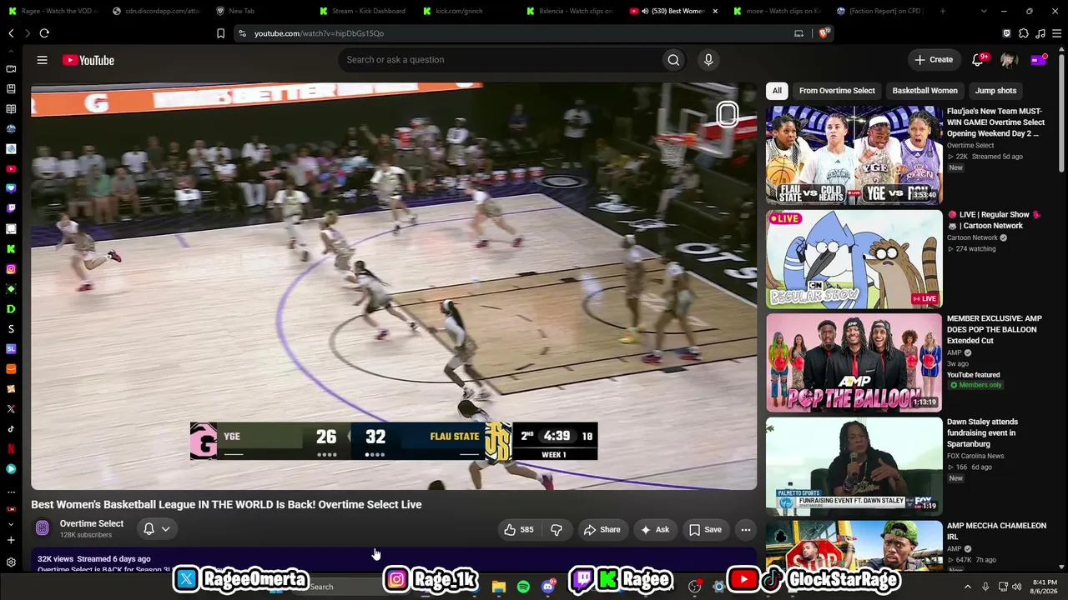Open the Instagram shortcut in browser sidebar

click(11, 268)
